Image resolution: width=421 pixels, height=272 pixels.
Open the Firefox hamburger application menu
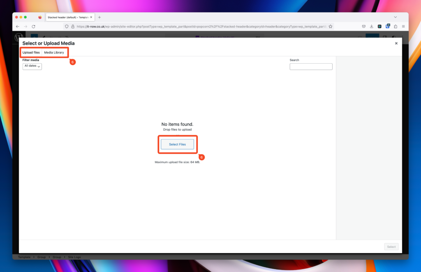point(403,27)
